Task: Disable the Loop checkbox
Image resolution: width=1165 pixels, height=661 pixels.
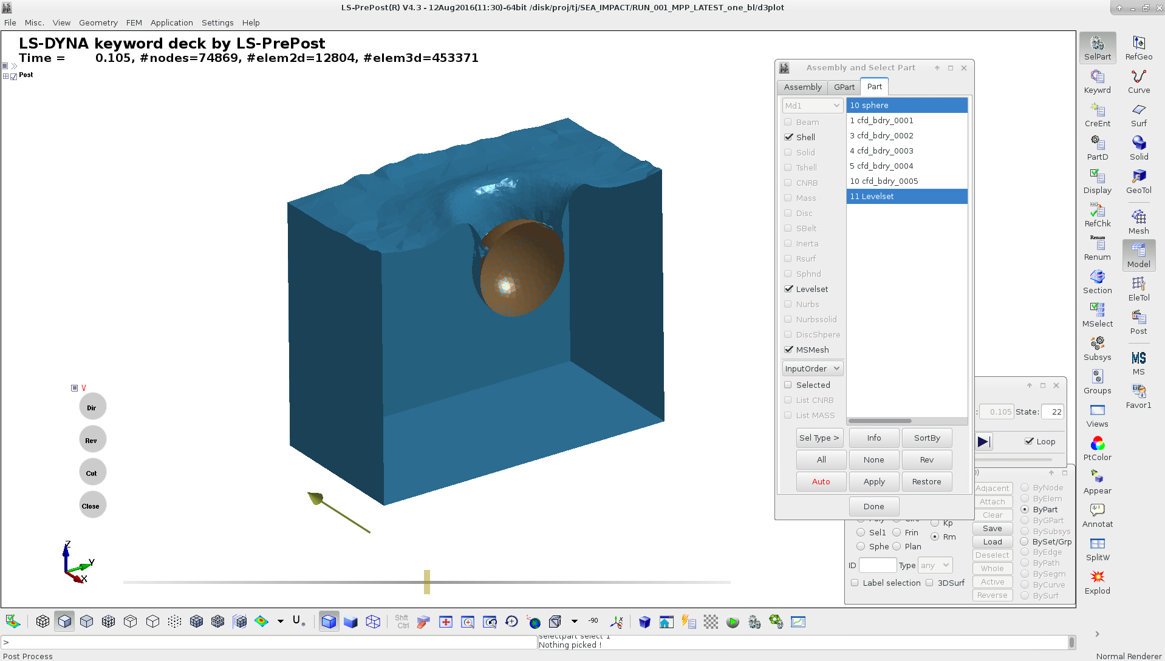Action: (x=1029, y=441)
